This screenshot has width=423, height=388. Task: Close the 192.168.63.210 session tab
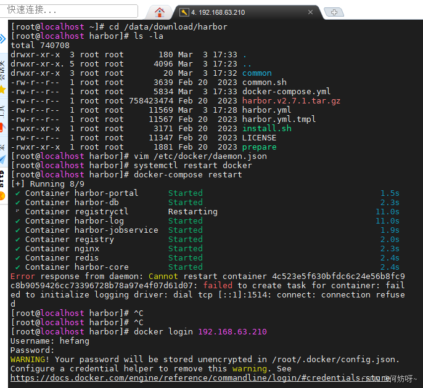pos(311,12)
